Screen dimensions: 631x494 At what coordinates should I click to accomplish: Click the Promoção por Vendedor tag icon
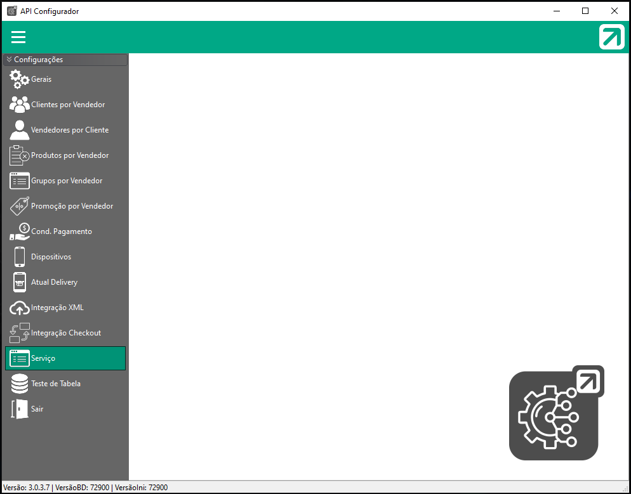[19, 206]
